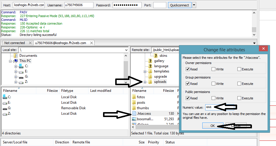
Task: Click OK in Change file attributes dialog
Action: [213, 126]
